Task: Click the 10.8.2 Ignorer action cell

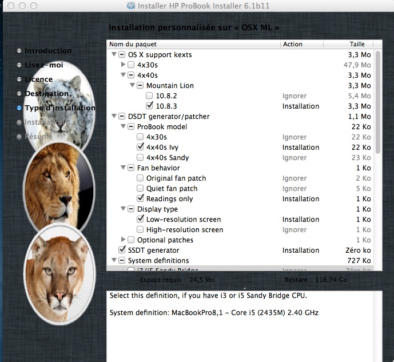Action: [294, 96]
